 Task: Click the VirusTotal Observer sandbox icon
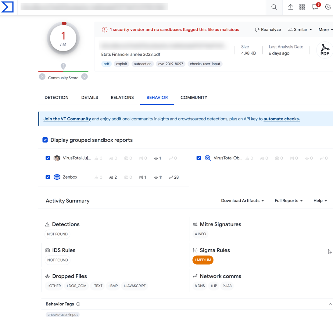click(208, 158)
